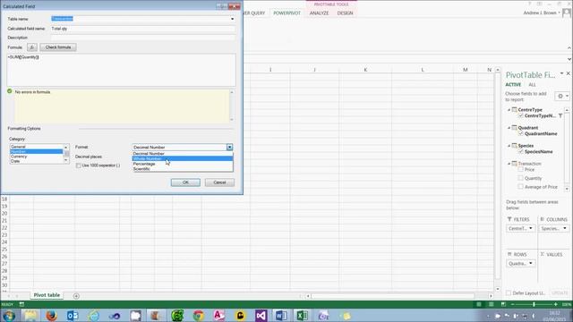Click the status bar zoom slider
The image size is (573, 322).
click(534, 304)
